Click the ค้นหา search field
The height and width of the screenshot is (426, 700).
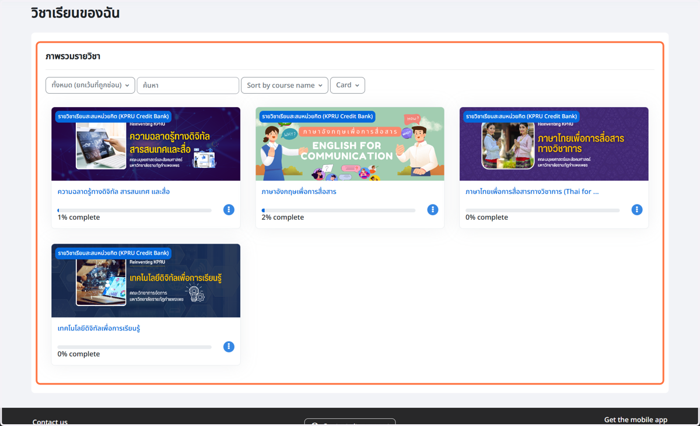[188, 85]
